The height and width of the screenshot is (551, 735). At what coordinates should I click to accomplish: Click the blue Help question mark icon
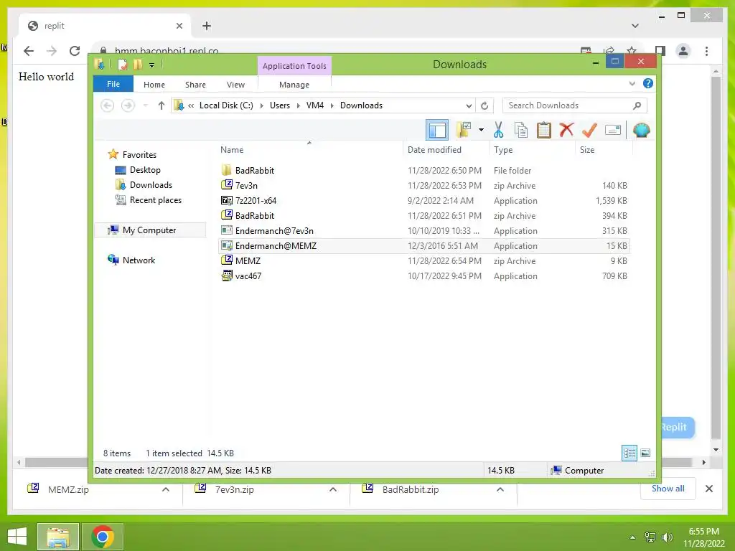648,83
